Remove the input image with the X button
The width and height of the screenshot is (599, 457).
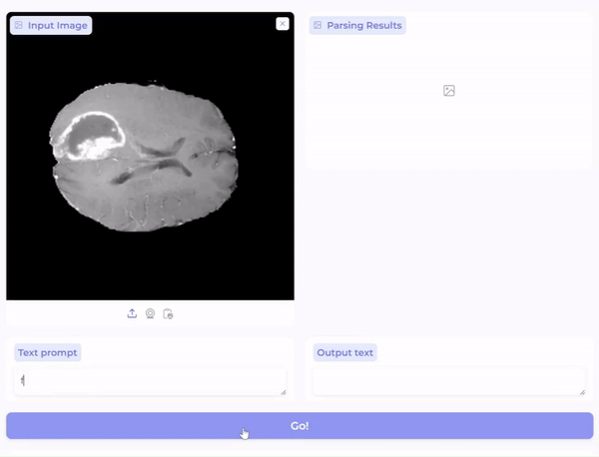[283, 24]
